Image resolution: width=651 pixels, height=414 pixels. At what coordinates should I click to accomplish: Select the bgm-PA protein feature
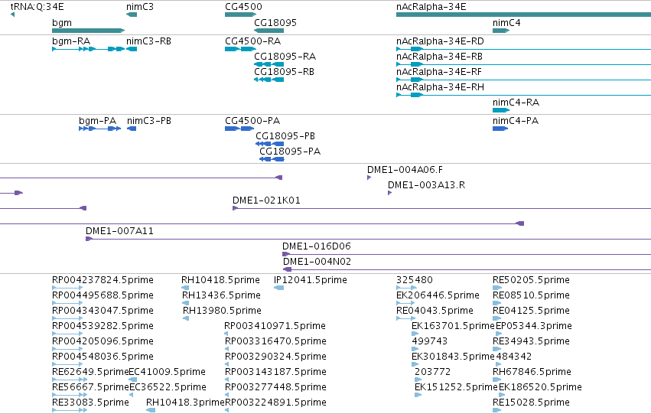tap(100, 129)
